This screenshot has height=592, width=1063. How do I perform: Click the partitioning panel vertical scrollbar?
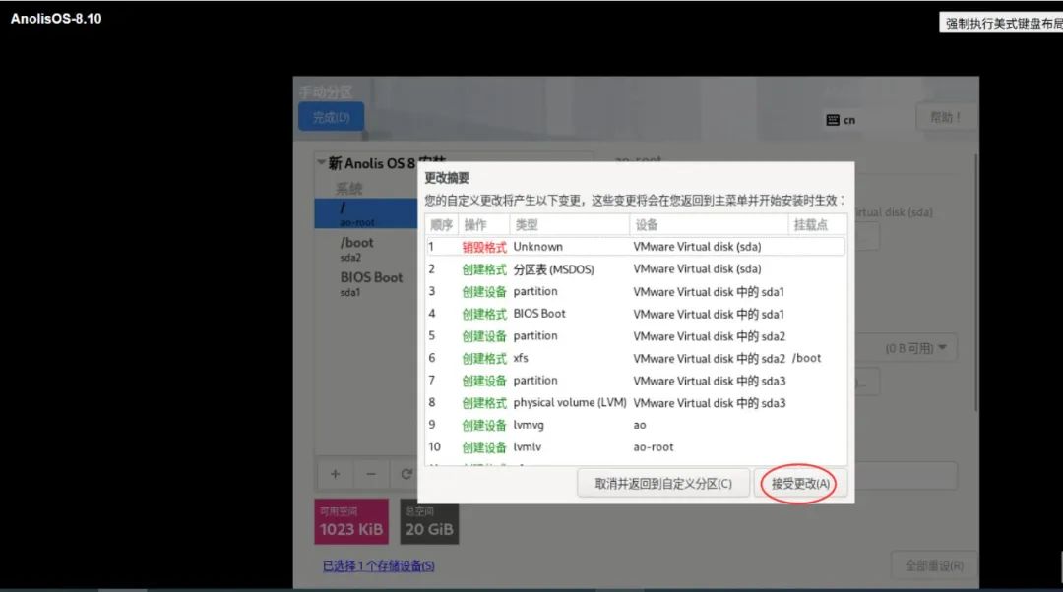point(975,282)
